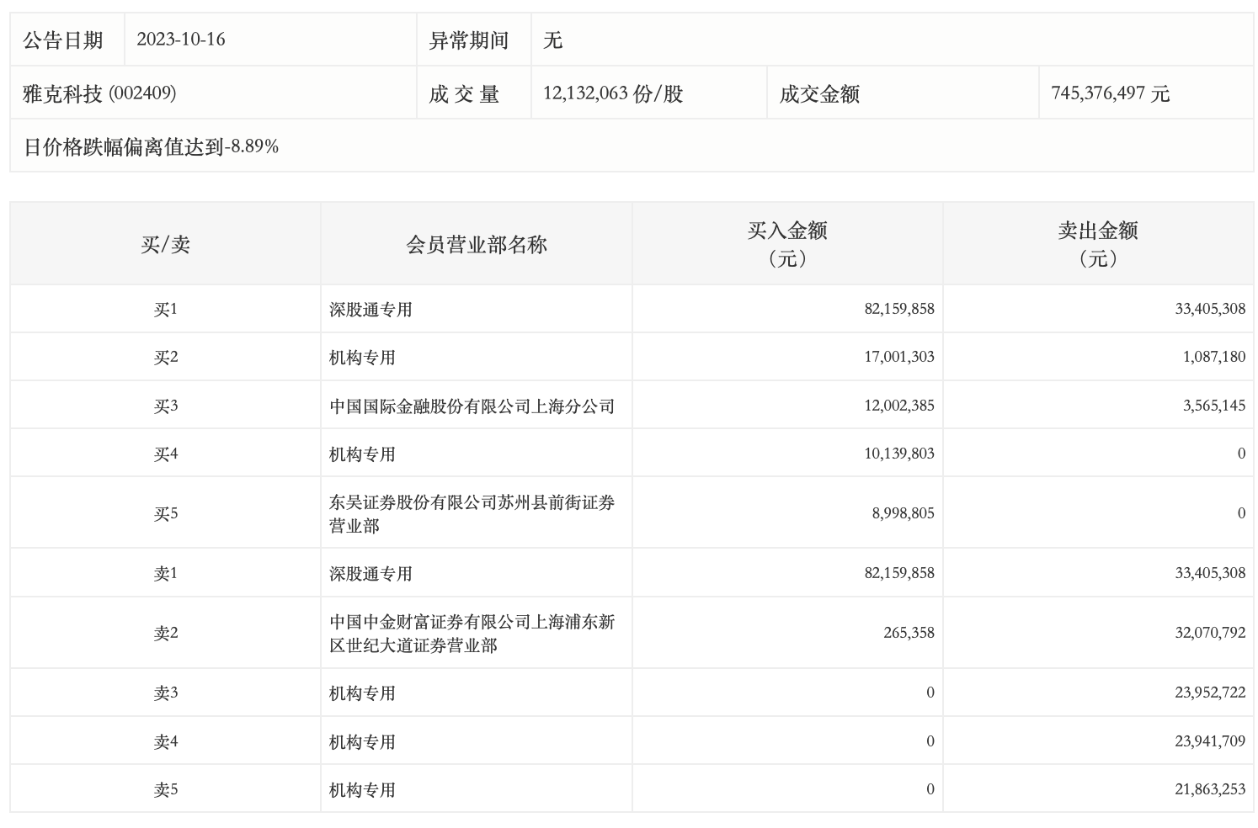Click the 会员营业部名称 column header
Screen dimensions: 1258x828
click(476, 245)
